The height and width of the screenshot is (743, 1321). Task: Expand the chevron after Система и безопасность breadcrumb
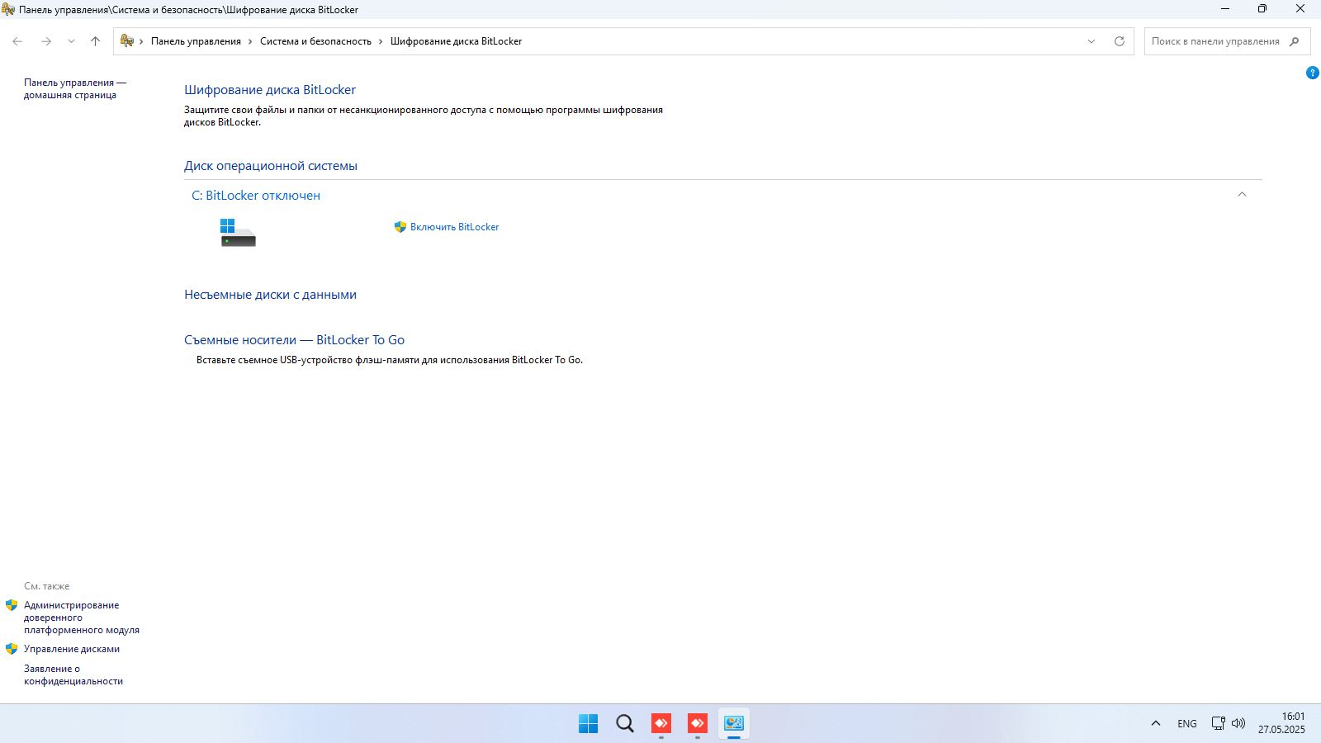(x=381, y=41)
